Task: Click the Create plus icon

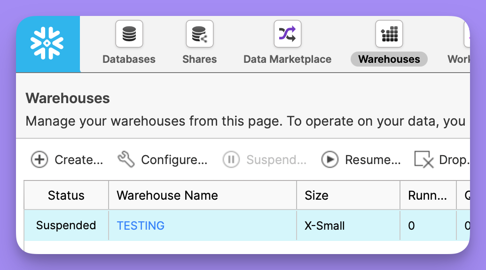Action: pos(39,159)
